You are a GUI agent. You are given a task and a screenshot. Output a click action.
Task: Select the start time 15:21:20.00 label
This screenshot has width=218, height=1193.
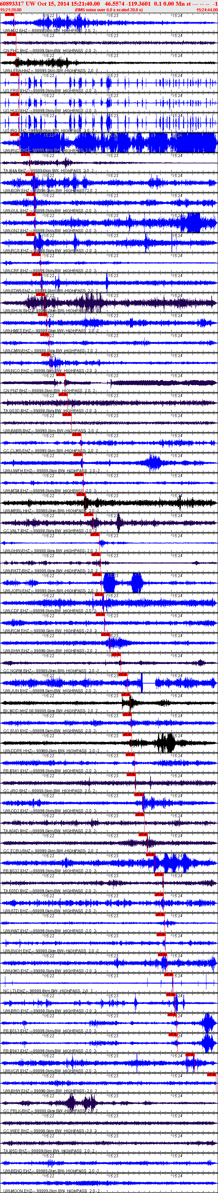click(x=11, y=10)
